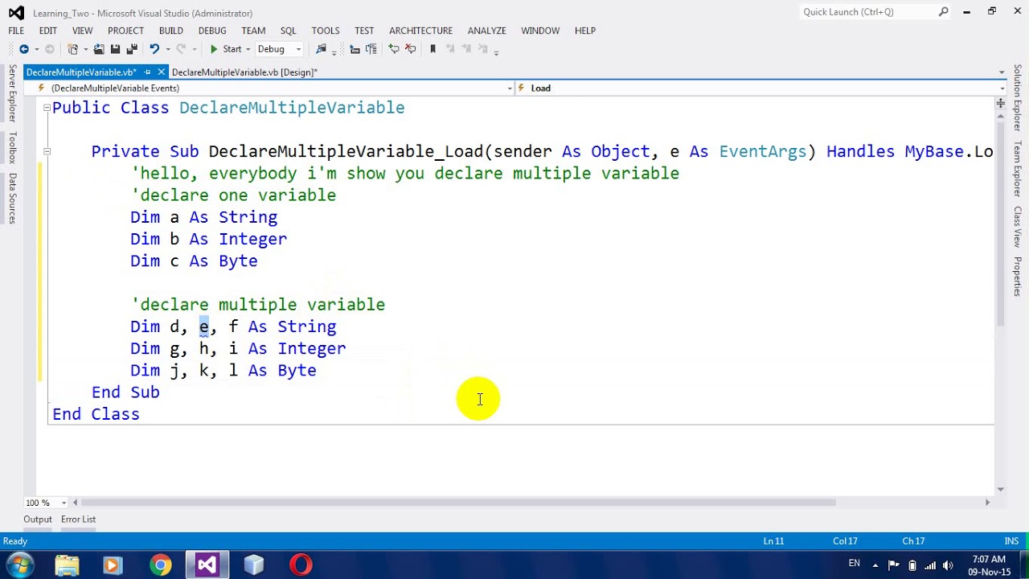Open Google Chrome from the taskbar
This screenshot has width=1029, height=579.
point(160,565)
